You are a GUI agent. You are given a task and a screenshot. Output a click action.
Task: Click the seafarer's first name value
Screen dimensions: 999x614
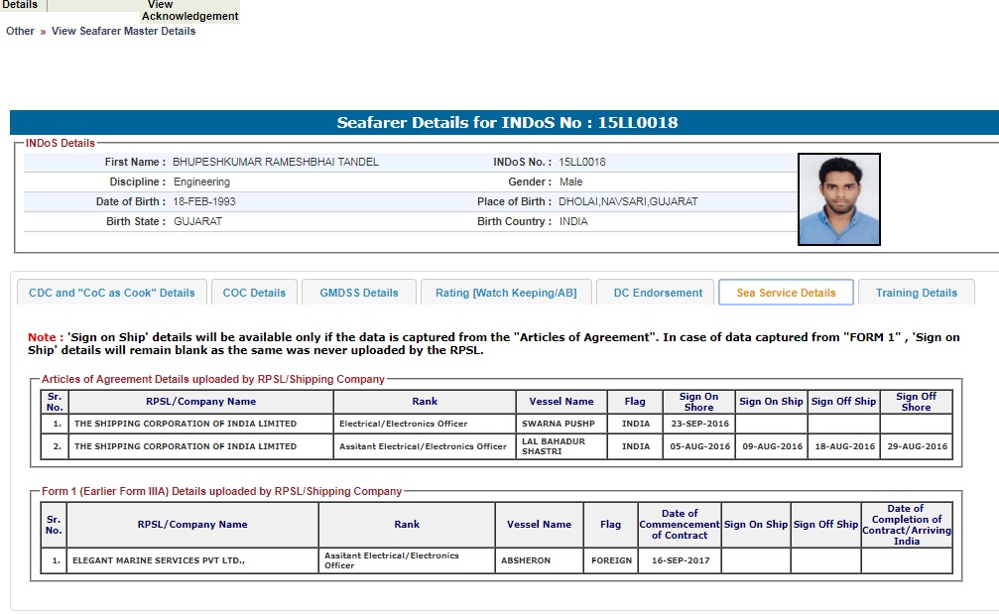click(x=276, y=162)
